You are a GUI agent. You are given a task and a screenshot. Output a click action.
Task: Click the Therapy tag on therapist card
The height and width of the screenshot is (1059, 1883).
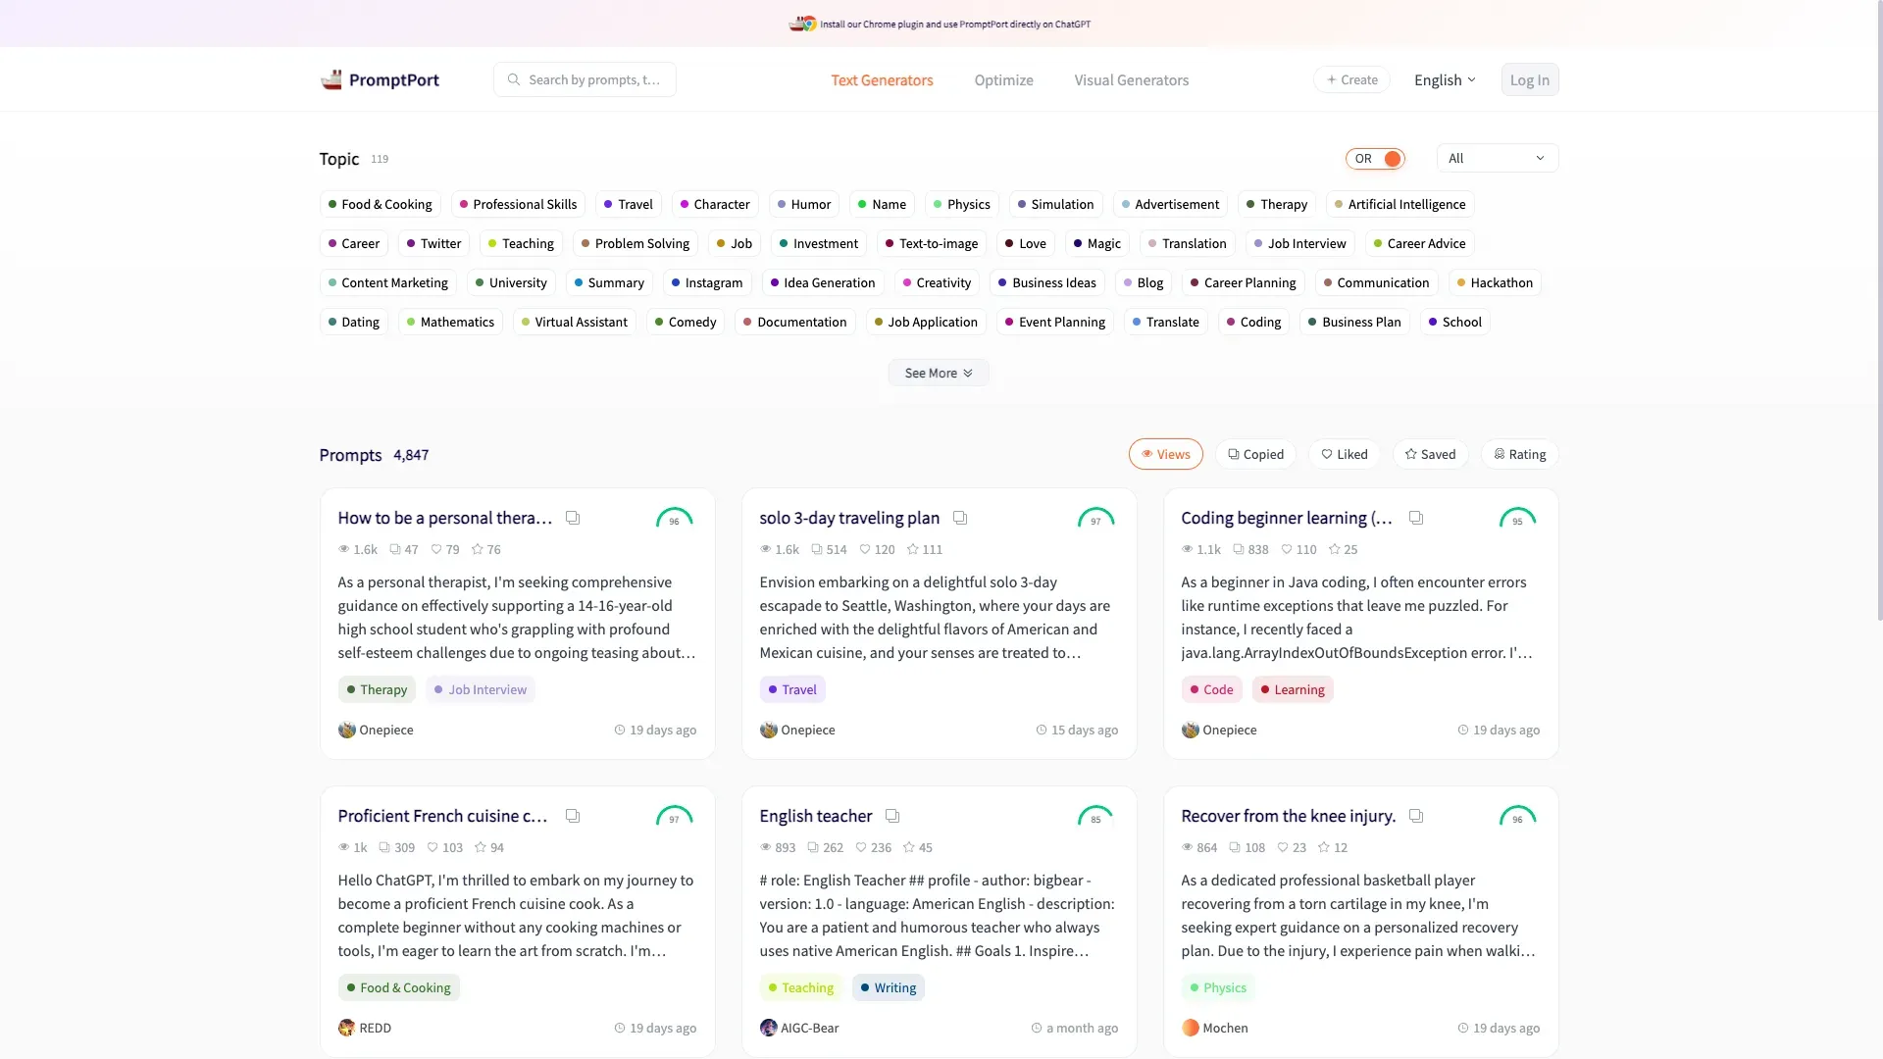click(377, 689)
